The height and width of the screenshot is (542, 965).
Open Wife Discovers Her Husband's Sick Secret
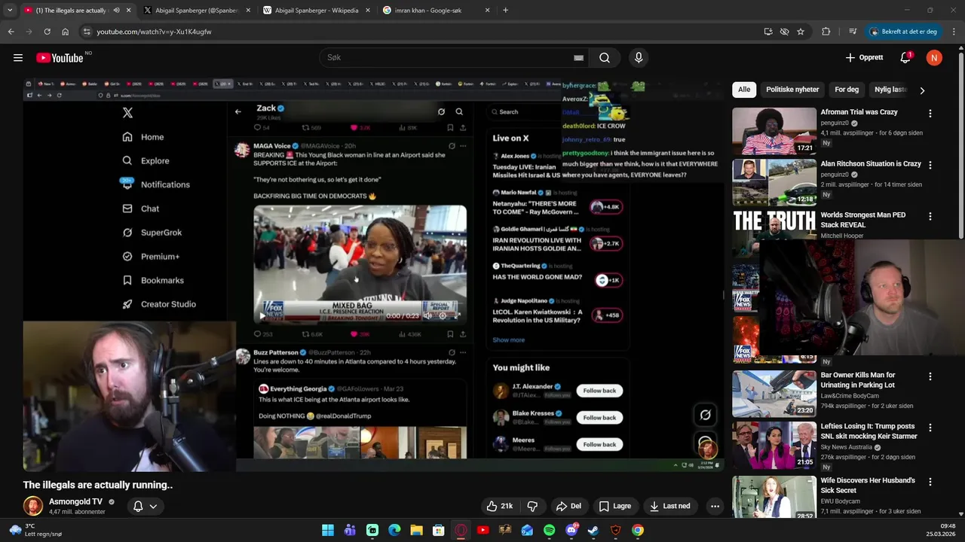pyautogui.click(x=868, y=486)
